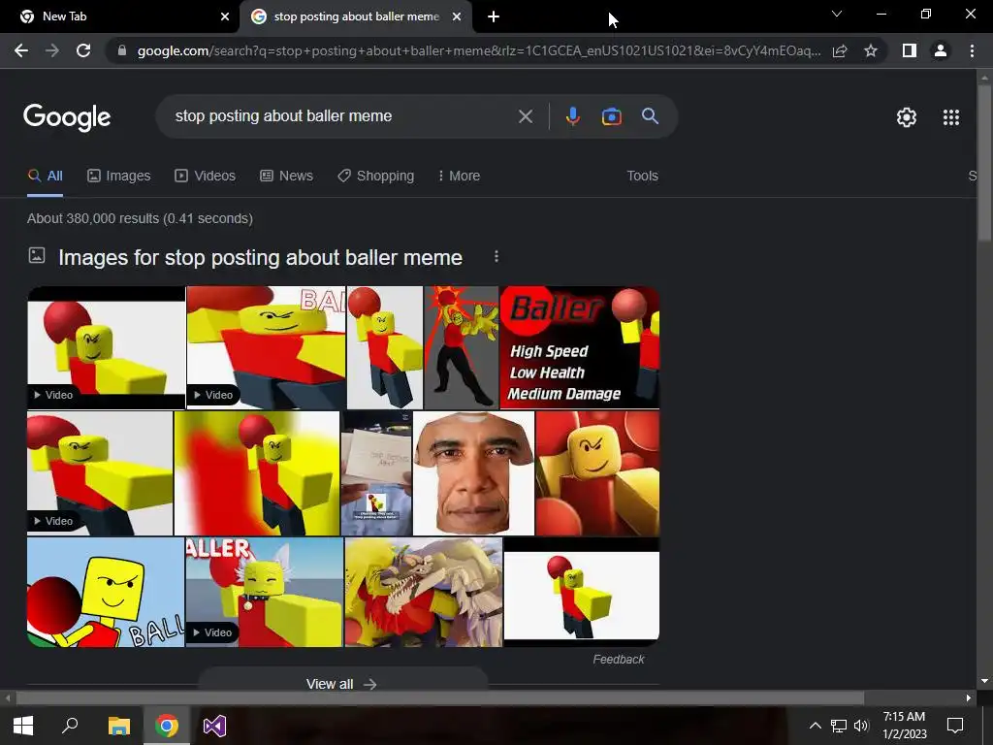Click the horizontal scrollbar thumb

[440, 698]
